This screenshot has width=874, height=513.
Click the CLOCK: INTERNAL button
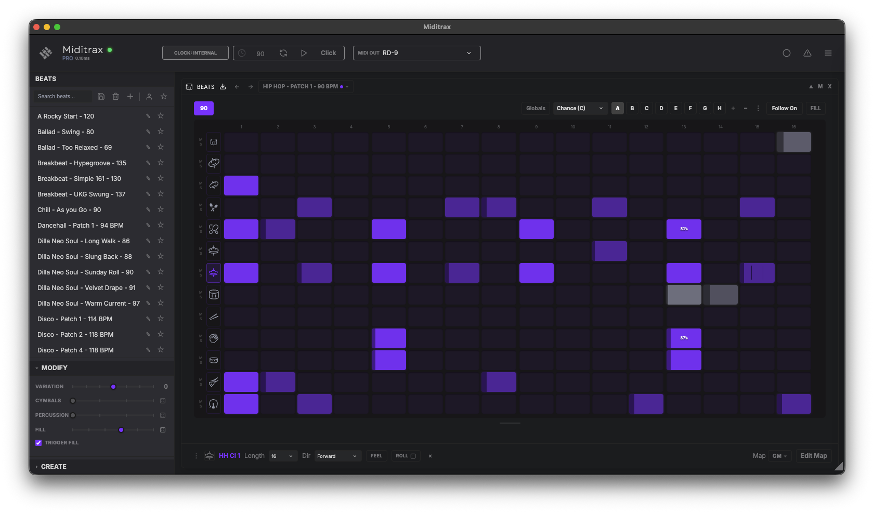pos(195,53)
